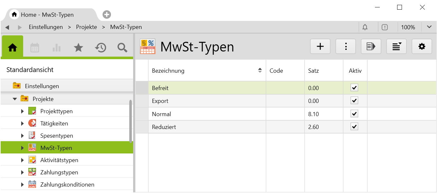Click the detail panel toggle icon
The image size is (437, 193).
click(x=371, y=47)
